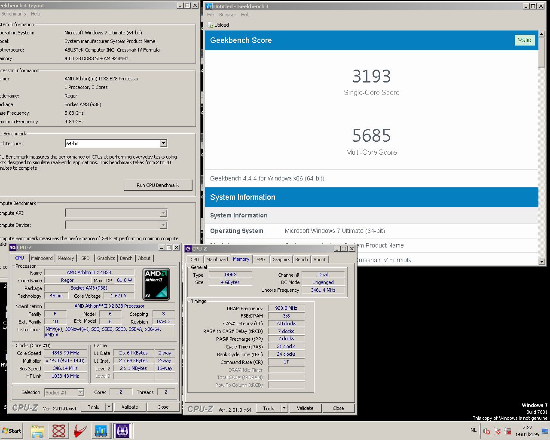Open Benchmarks menu in Geekbench Tryout window
This screenshot has height=440, width=550.
coord(13,14)
